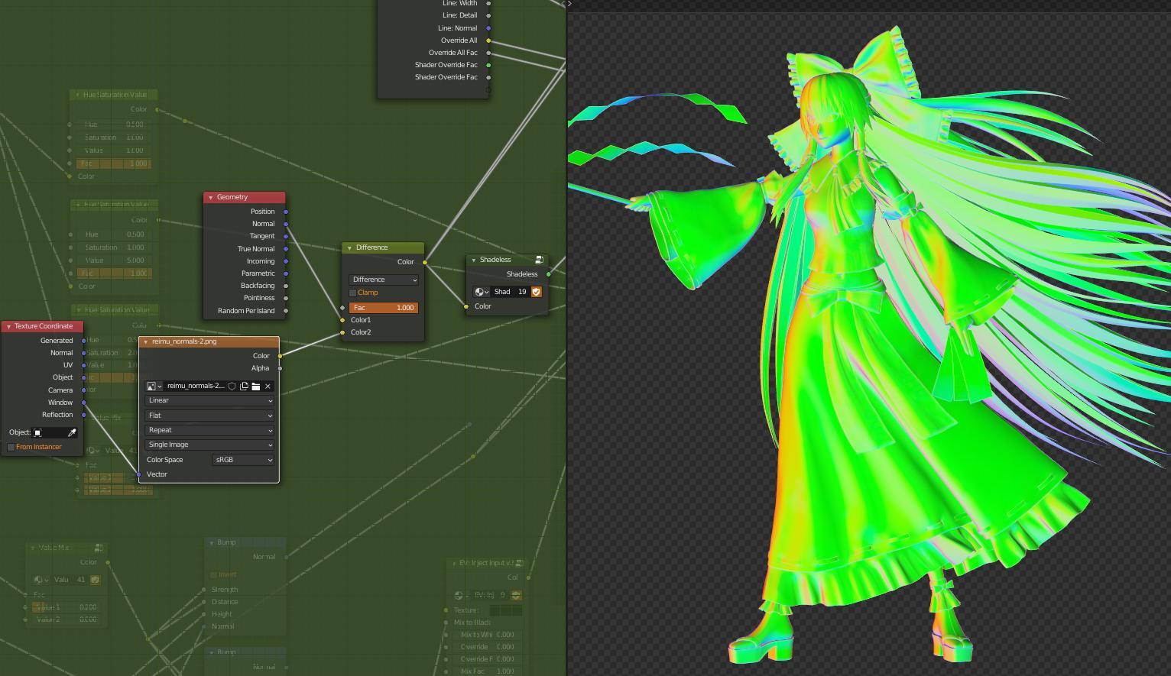Collapse the Shadeless node with its triangle
This screenshot has width=1171, height=676.
coord(473,260)
